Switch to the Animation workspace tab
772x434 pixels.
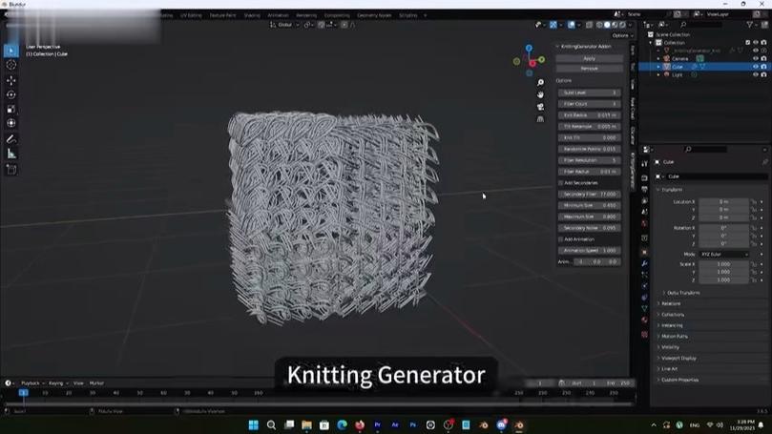click(278, 15)
